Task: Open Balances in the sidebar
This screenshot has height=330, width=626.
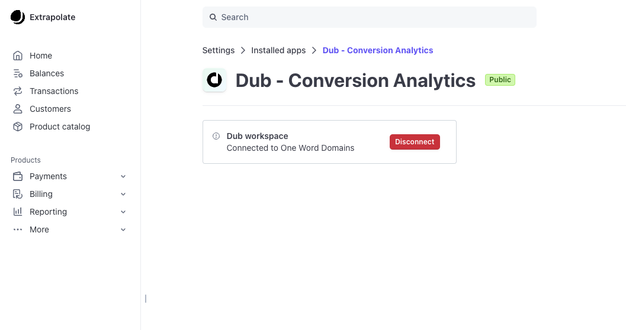Action: pyautogui.click(x=47, y=73)
